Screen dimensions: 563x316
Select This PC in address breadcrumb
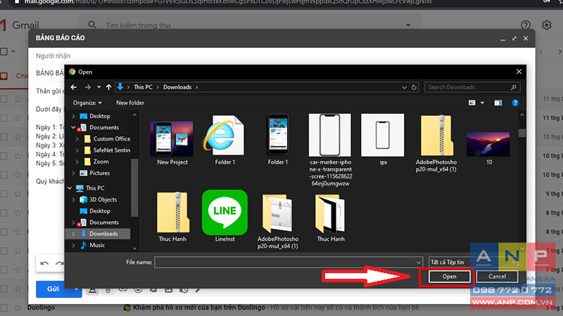coord(143,87)
